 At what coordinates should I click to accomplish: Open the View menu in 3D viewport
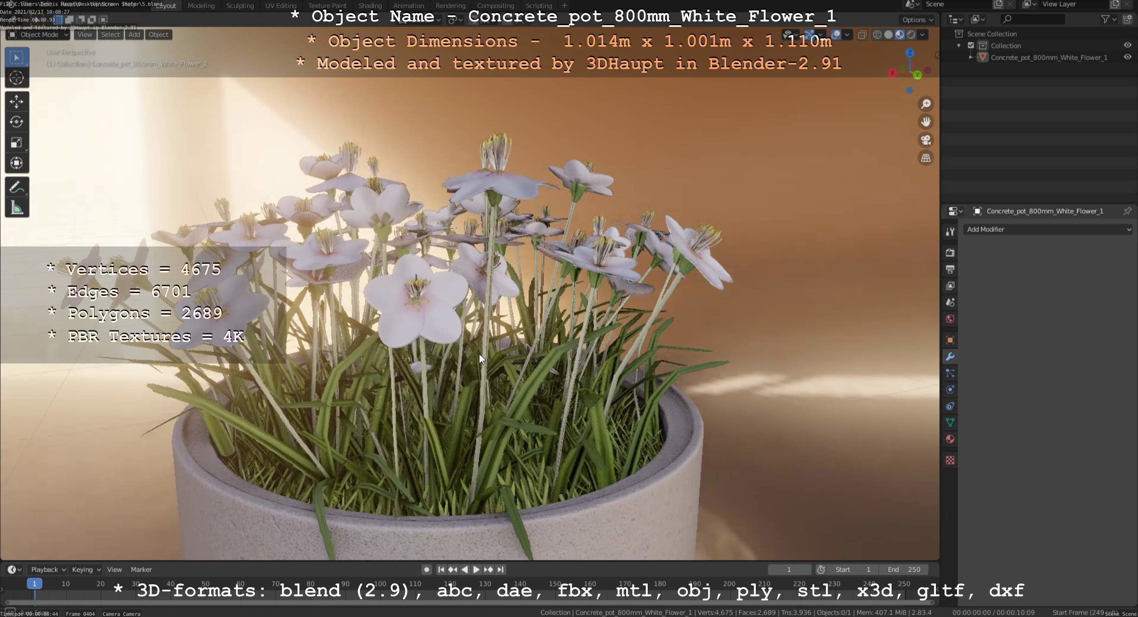(x=85, y=35)
